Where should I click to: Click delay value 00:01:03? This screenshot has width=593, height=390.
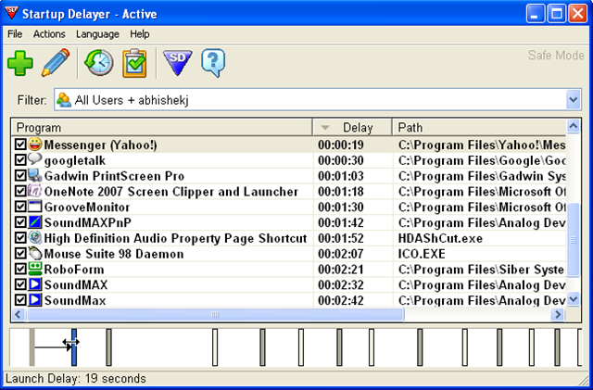pyautogui.click(x=341, y=176)
